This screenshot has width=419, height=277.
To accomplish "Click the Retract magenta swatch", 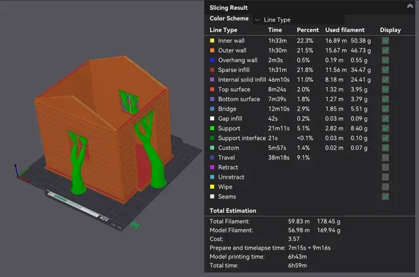I will point(212,168).
